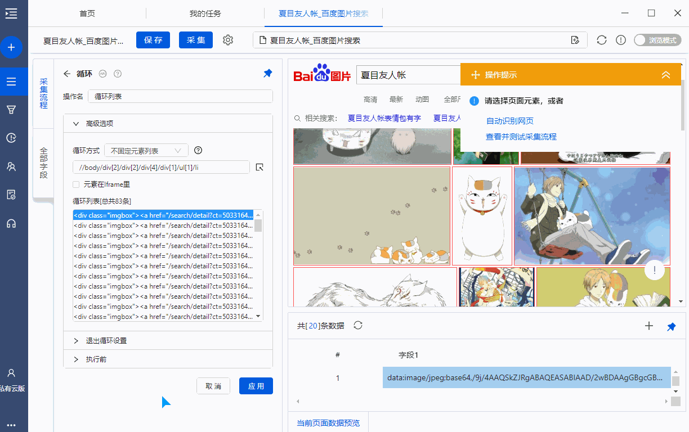Click the floating exclamation button on webpage
The image size is (689, 432).
pyautogui.click(x=655, y=271)
